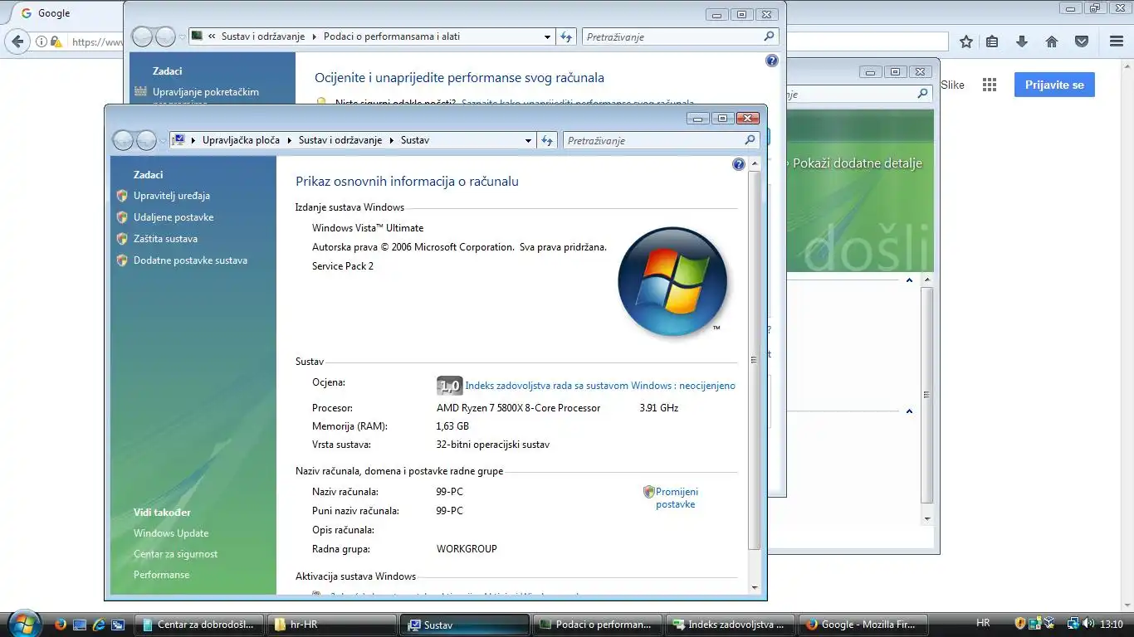This screenshot has width=1134, height=637.
Task: Click forward arrow in Sustav window
Action: (146, 140)
